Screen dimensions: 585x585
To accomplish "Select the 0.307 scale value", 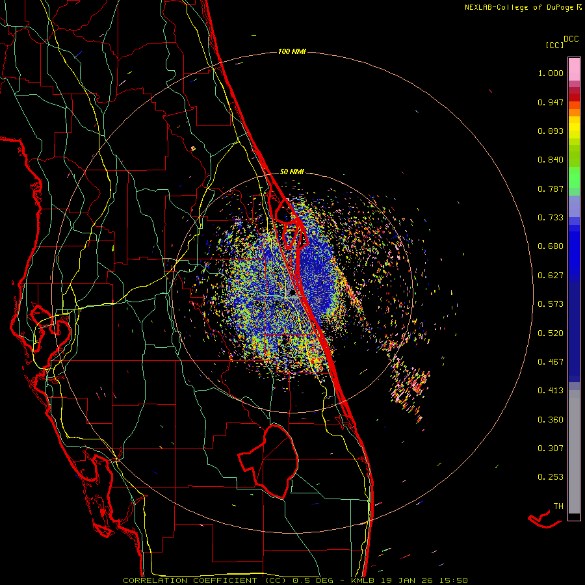I will click(x=551, y=448).
